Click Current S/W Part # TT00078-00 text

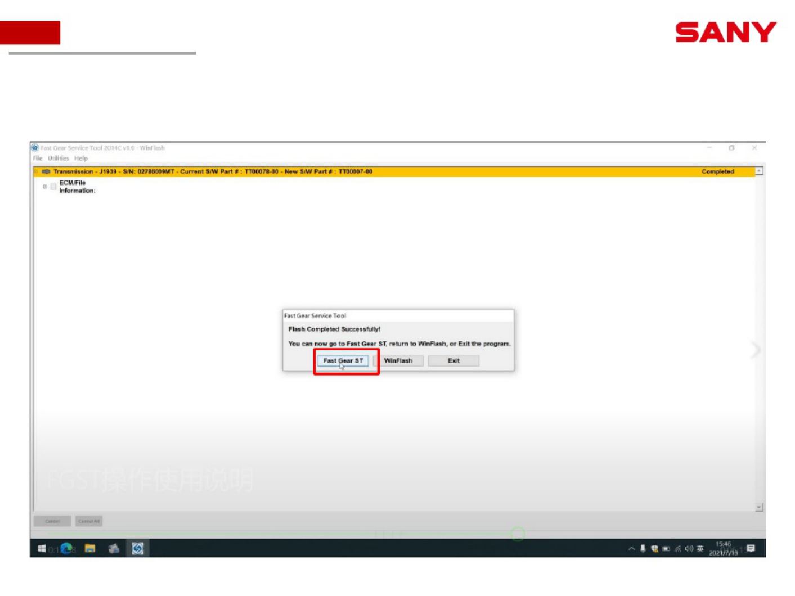coord(229,171)
